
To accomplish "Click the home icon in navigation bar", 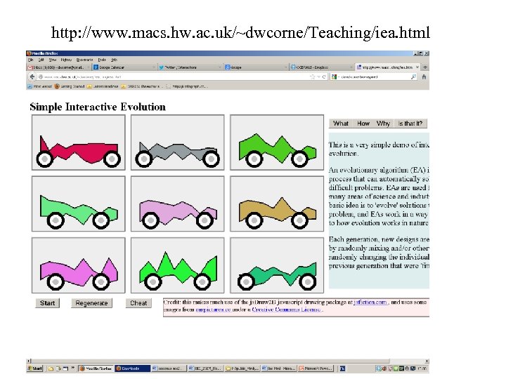I will click(424, 77).
